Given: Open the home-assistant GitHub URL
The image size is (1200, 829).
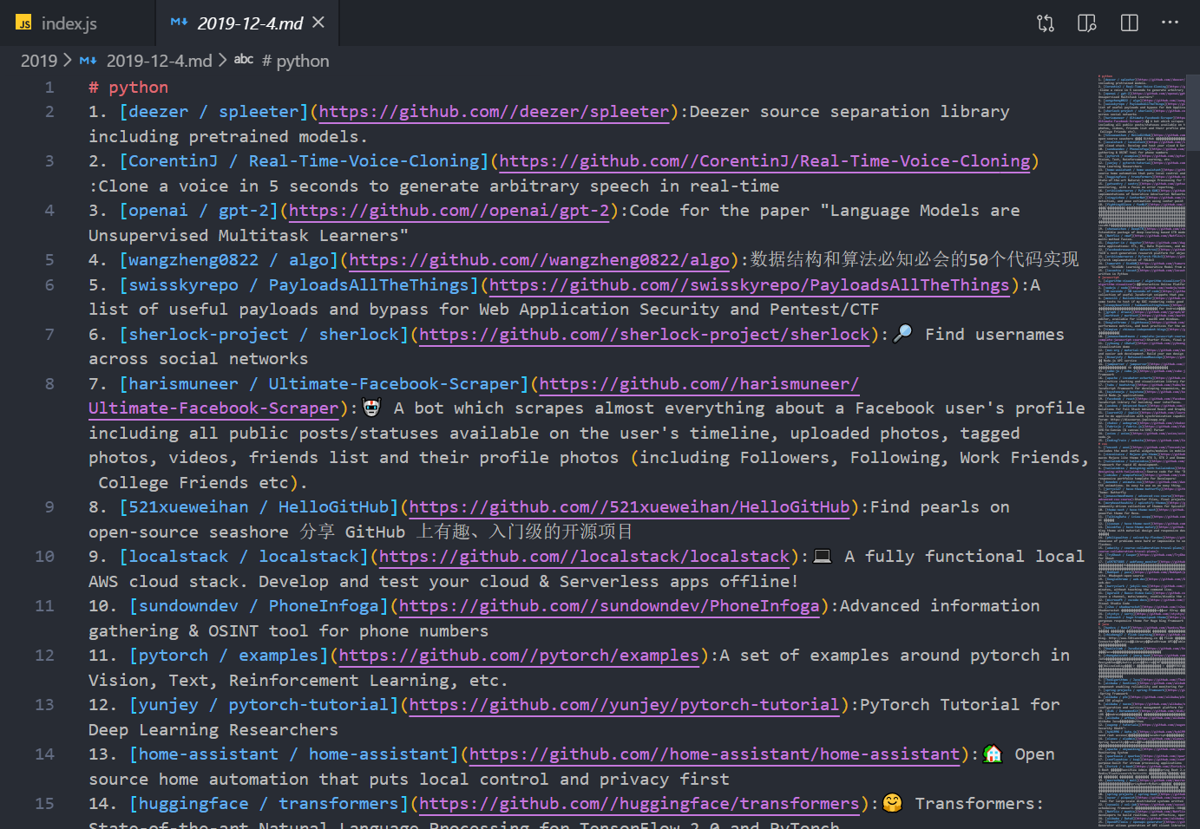Looking at the screenshot, I should pos(714,754).
